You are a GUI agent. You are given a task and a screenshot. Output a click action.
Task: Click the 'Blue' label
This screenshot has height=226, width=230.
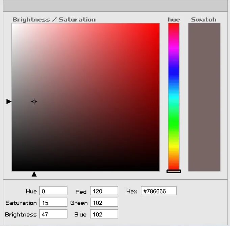[80, 214]
